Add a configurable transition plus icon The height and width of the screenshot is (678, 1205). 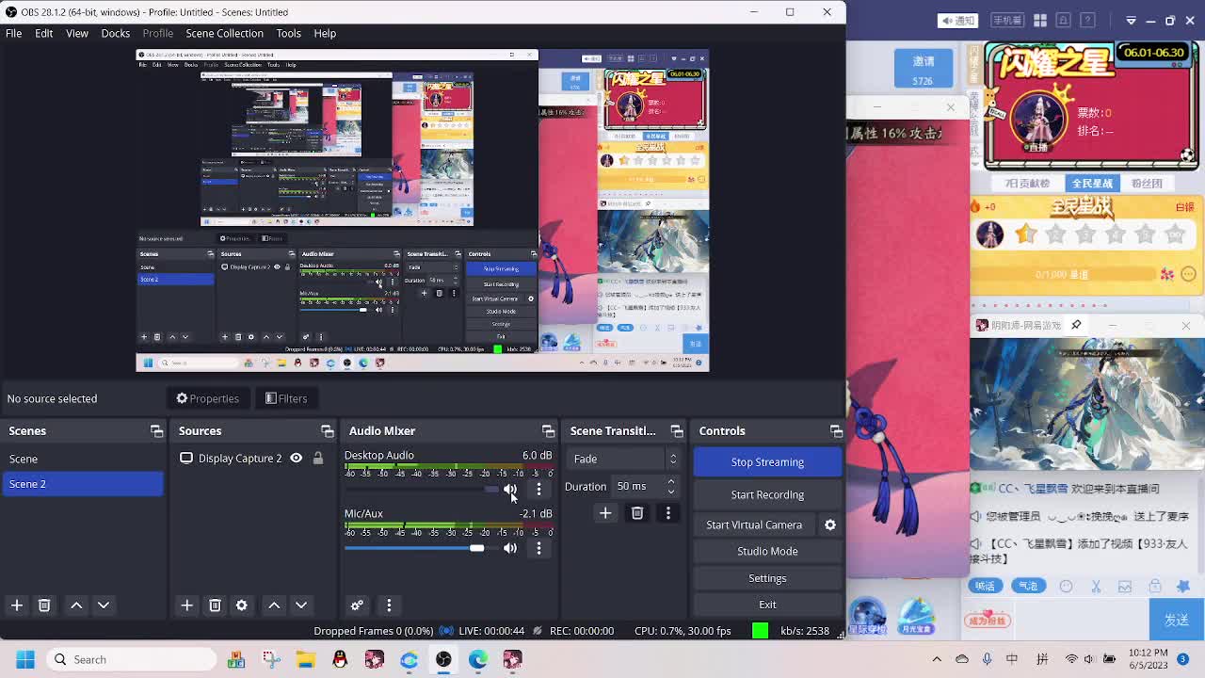605,513
